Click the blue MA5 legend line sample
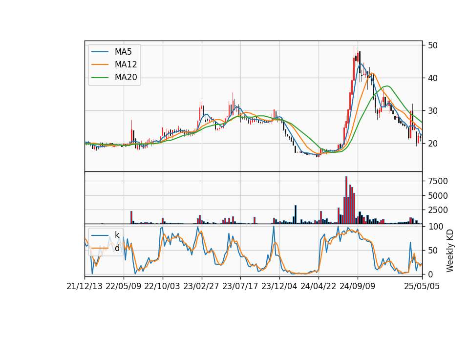This screenshot has width=469, height=337. click(100, 52)
